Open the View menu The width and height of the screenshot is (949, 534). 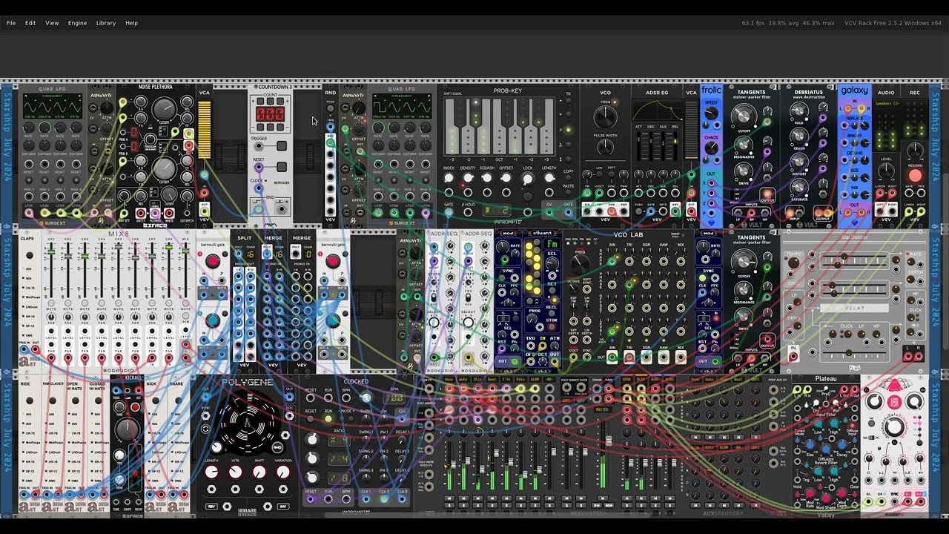coord(52,23)
